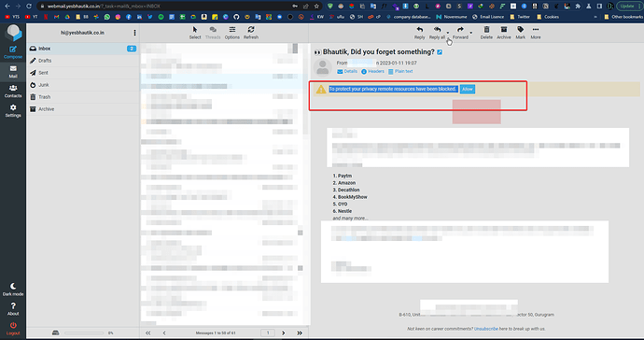644x340 pixels.
Task: Select the Inbox folder
Action: coord(82,49)
